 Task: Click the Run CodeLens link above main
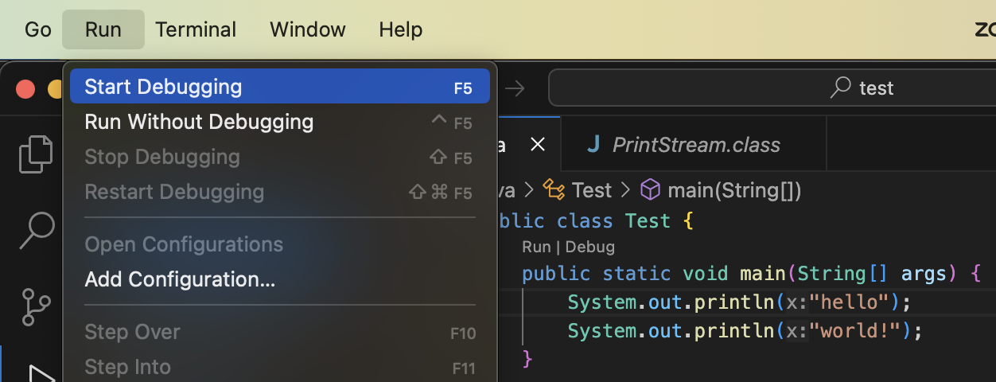pyautogui.click(x=536, y=248)
